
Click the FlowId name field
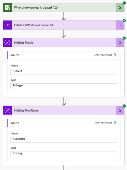tap(64, 72)
